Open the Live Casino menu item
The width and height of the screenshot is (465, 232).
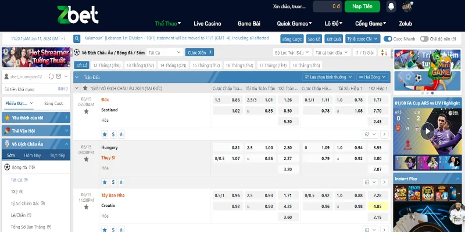(207, 24)
